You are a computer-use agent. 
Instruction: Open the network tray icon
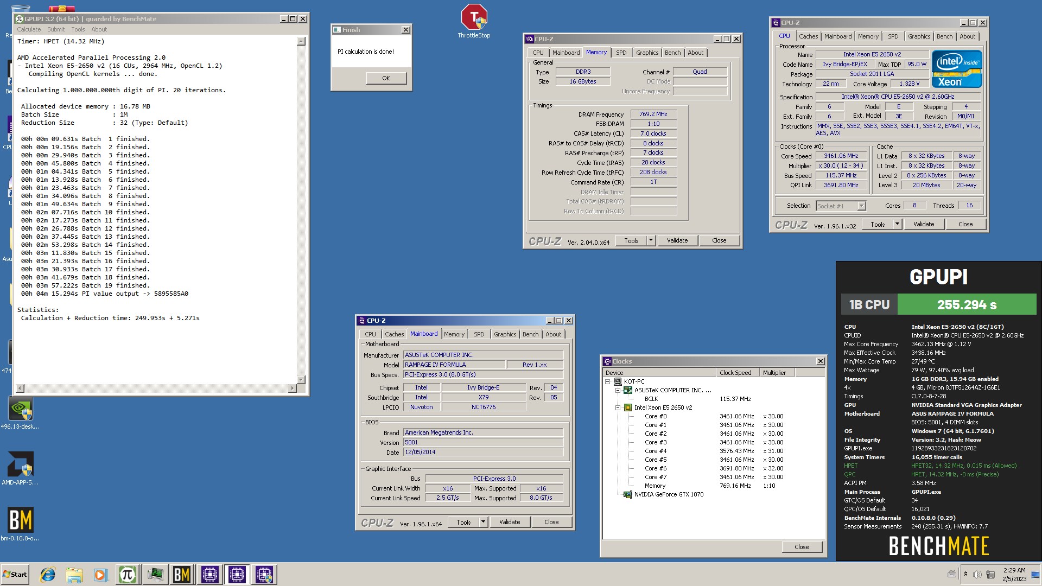click(x=990, y=575)
